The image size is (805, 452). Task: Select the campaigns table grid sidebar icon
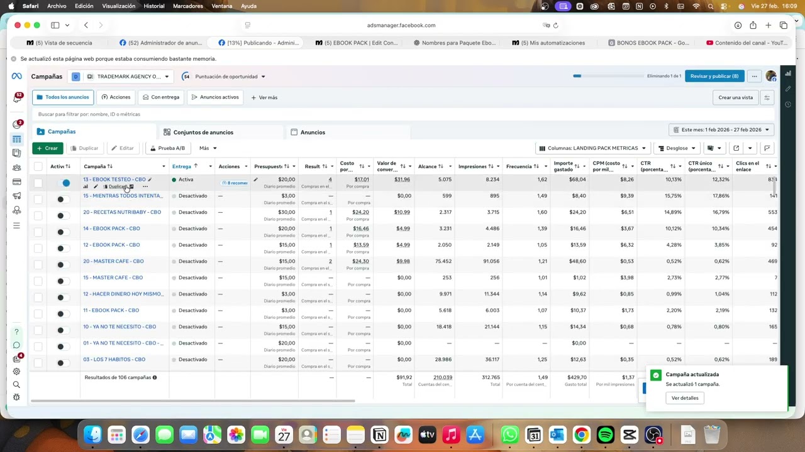click(x=17, y=139)
